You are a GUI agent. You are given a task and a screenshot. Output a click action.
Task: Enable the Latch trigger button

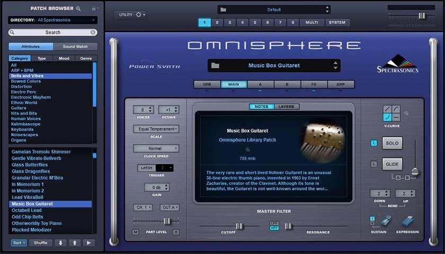(x=146, y=168)
